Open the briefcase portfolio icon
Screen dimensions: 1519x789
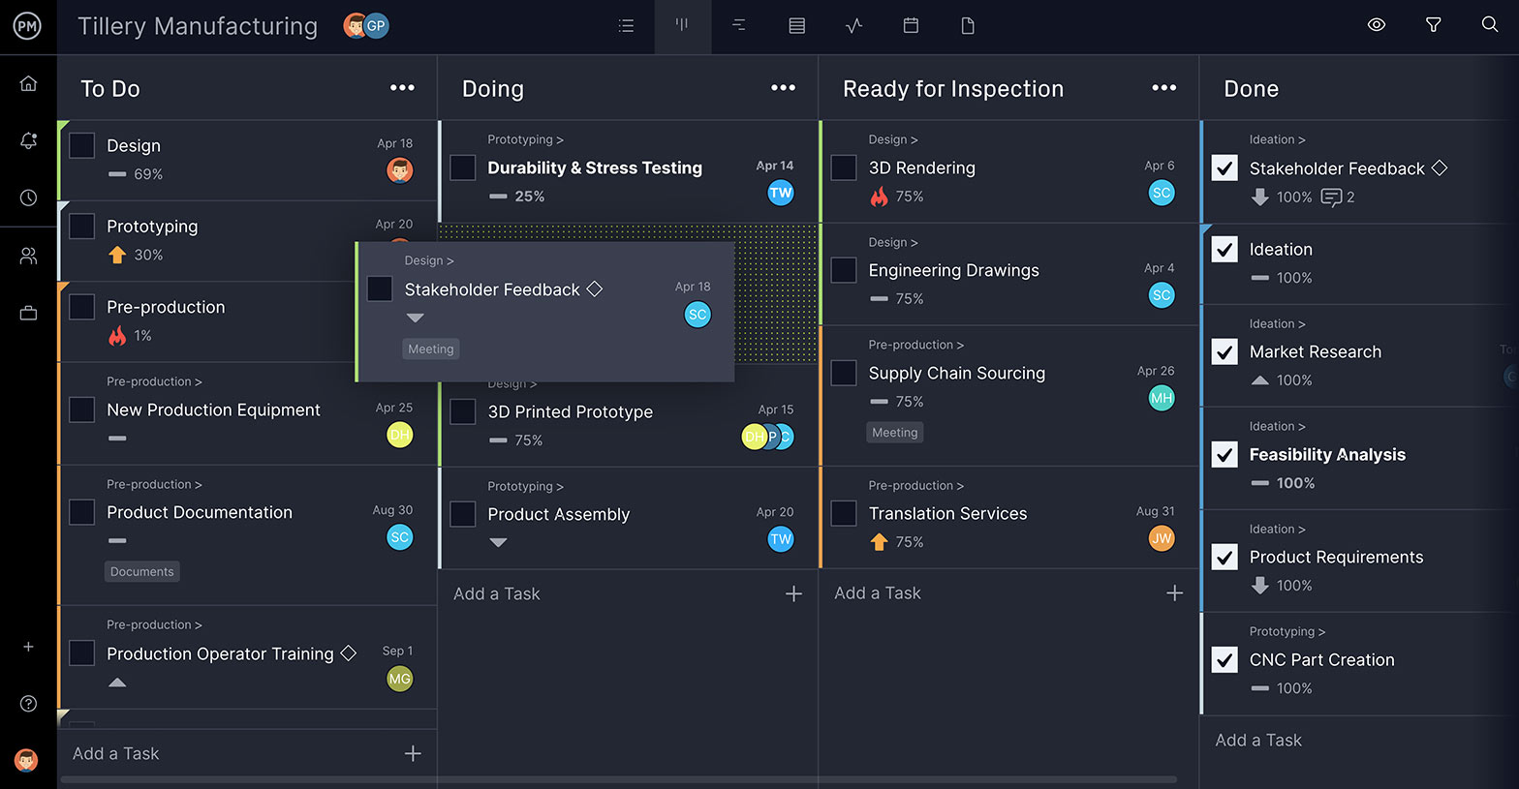pos(28,313)
